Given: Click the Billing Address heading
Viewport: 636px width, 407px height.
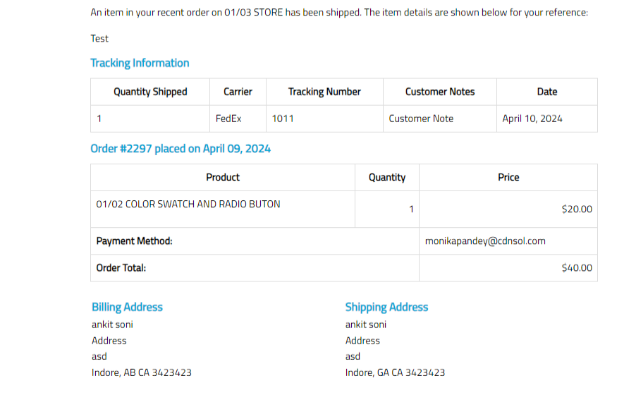Looking at the screenshot, I should [x=127, y=307].
